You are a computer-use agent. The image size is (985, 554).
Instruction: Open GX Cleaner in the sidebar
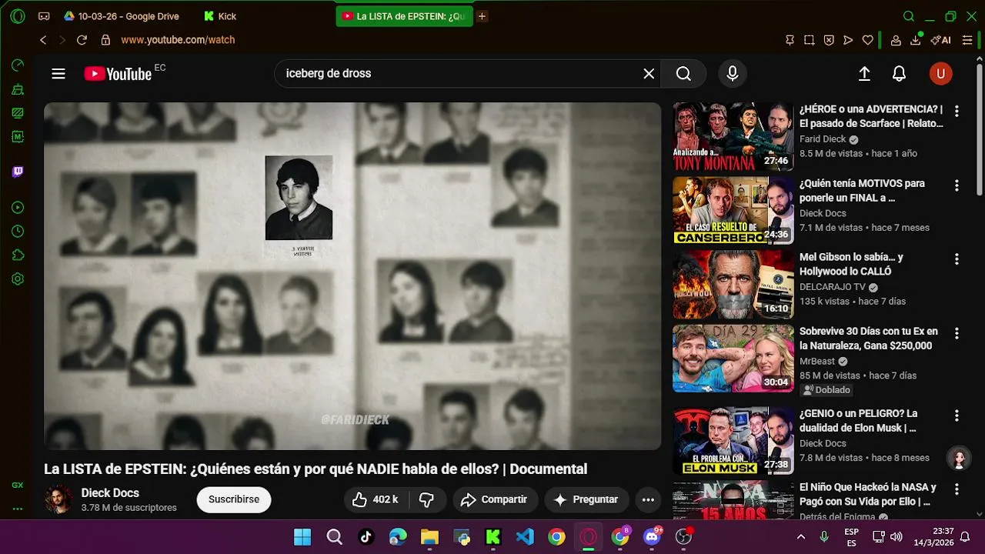coord(18,89)
